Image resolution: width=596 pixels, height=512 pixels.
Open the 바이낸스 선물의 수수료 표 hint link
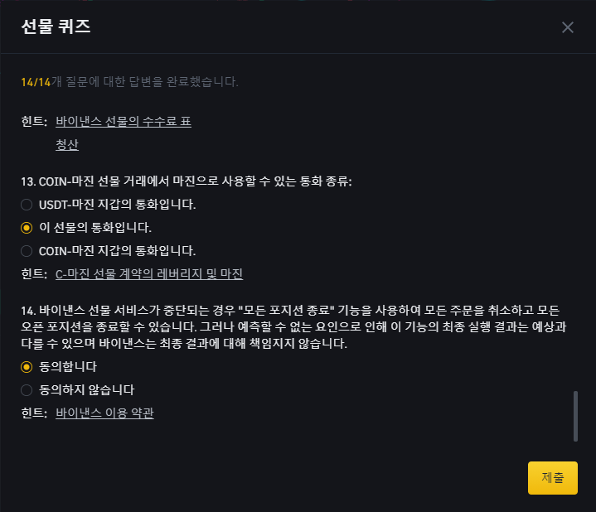click(124, 122)
